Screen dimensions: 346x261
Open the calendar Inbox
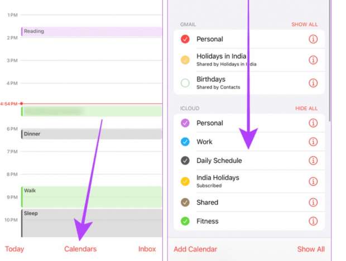[x=147, y=249]
